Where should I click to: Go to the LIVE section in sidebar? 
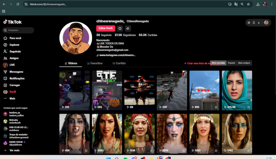click(5, 65)
